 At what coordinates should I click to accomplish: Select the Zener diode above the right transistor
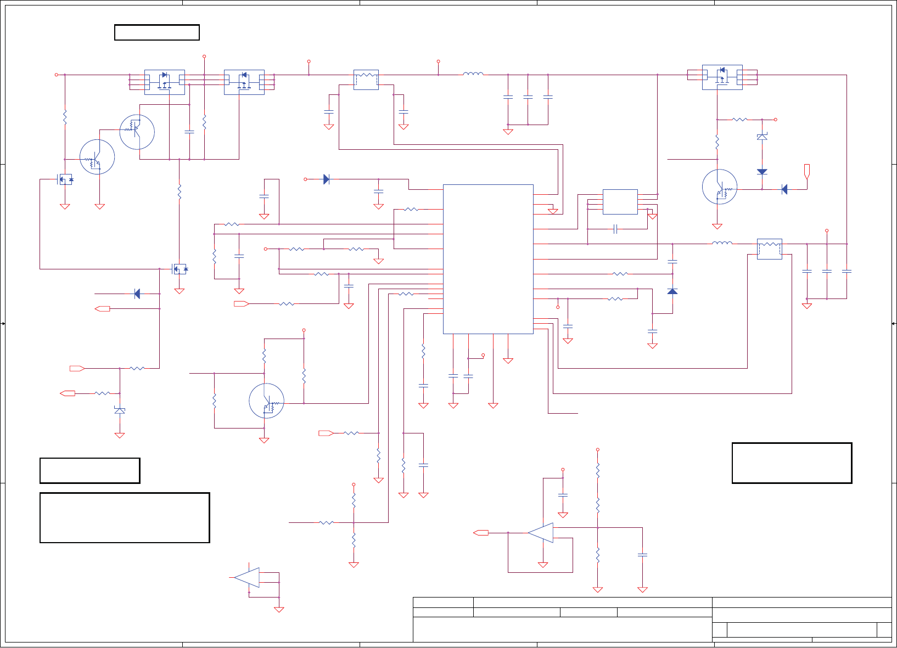point(762,137)
